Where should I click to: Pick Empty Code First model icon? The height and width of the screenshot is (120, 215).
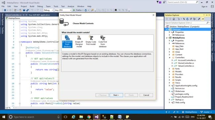pyautogui.click(x=91, y=37)
